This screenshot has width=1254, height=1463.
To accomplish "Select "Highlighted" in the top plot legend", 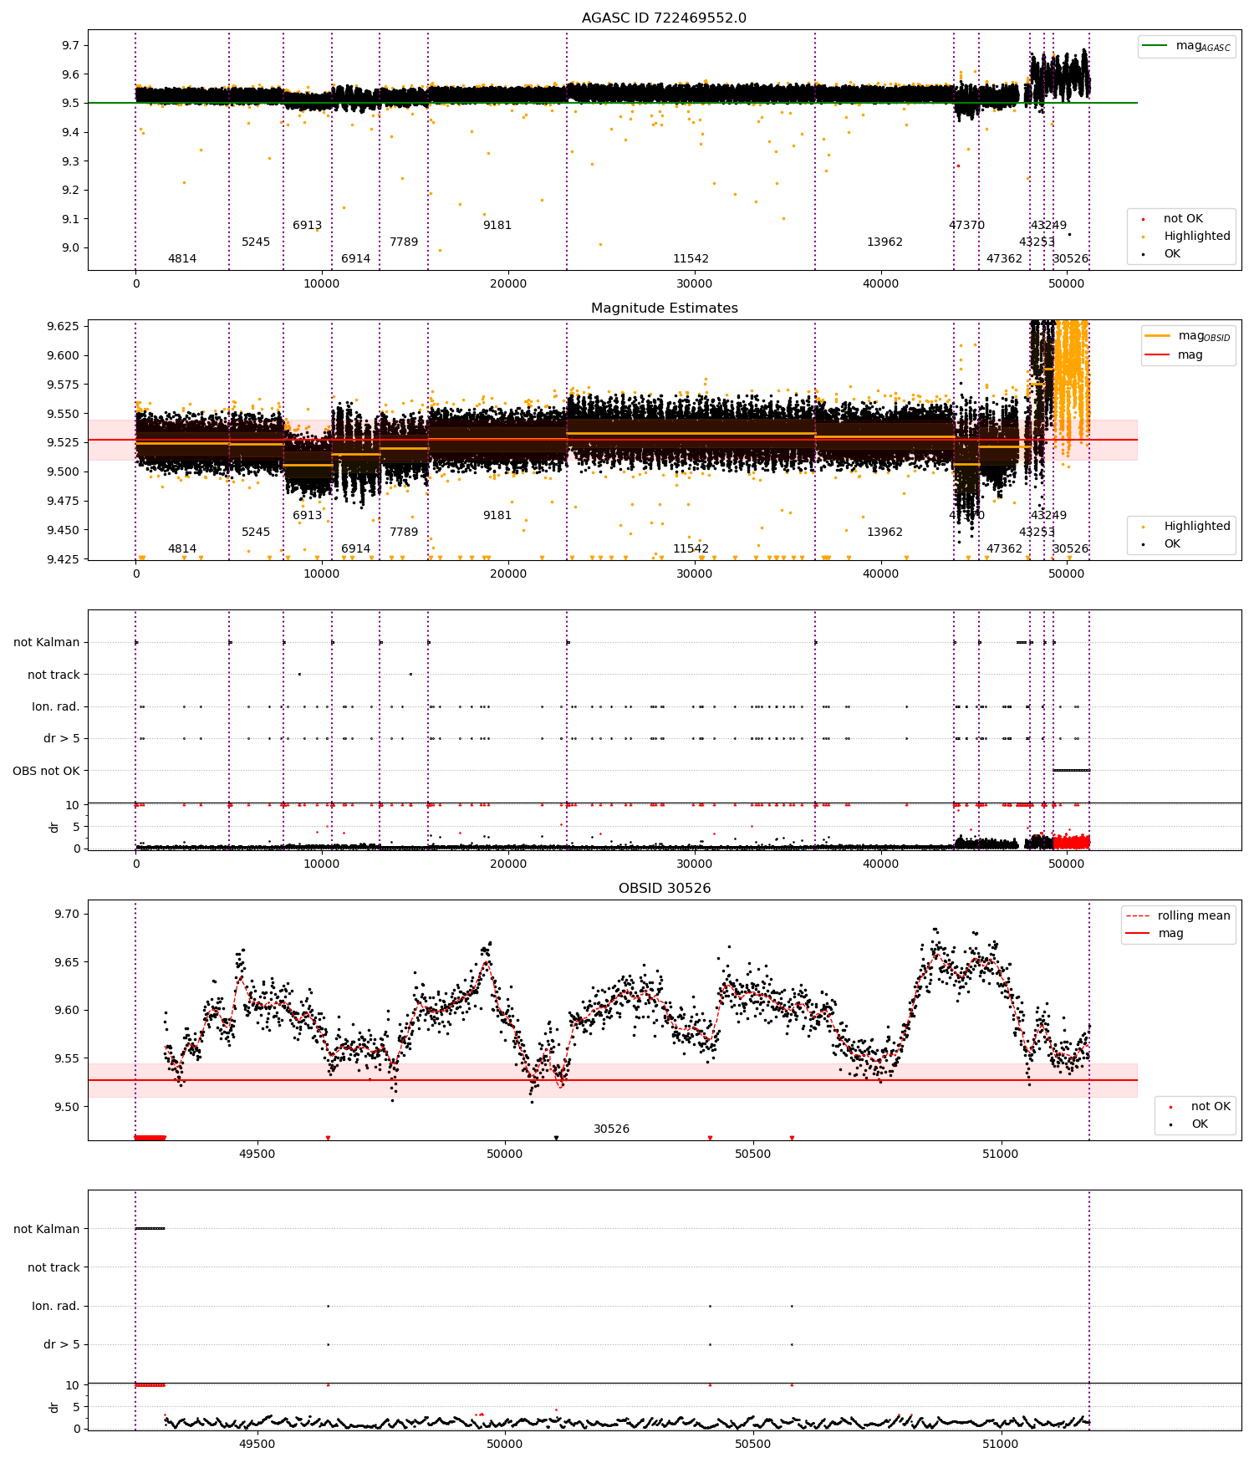I will pos(1197,237).
